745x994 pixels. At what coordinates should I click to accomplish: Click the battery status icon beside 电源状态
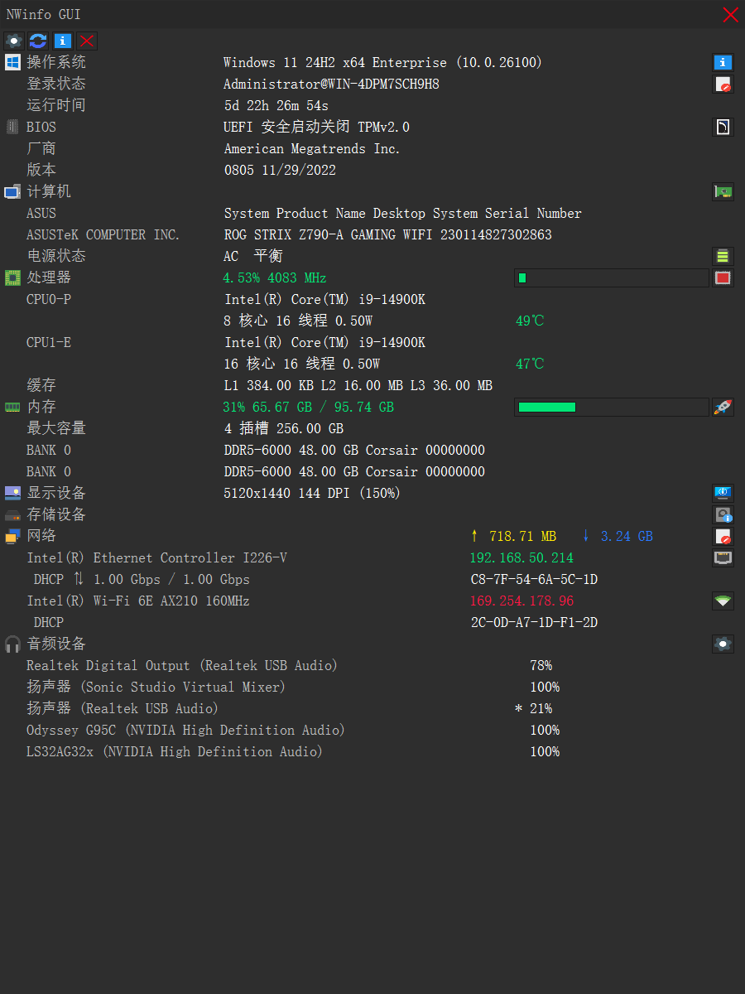[722, 256]
